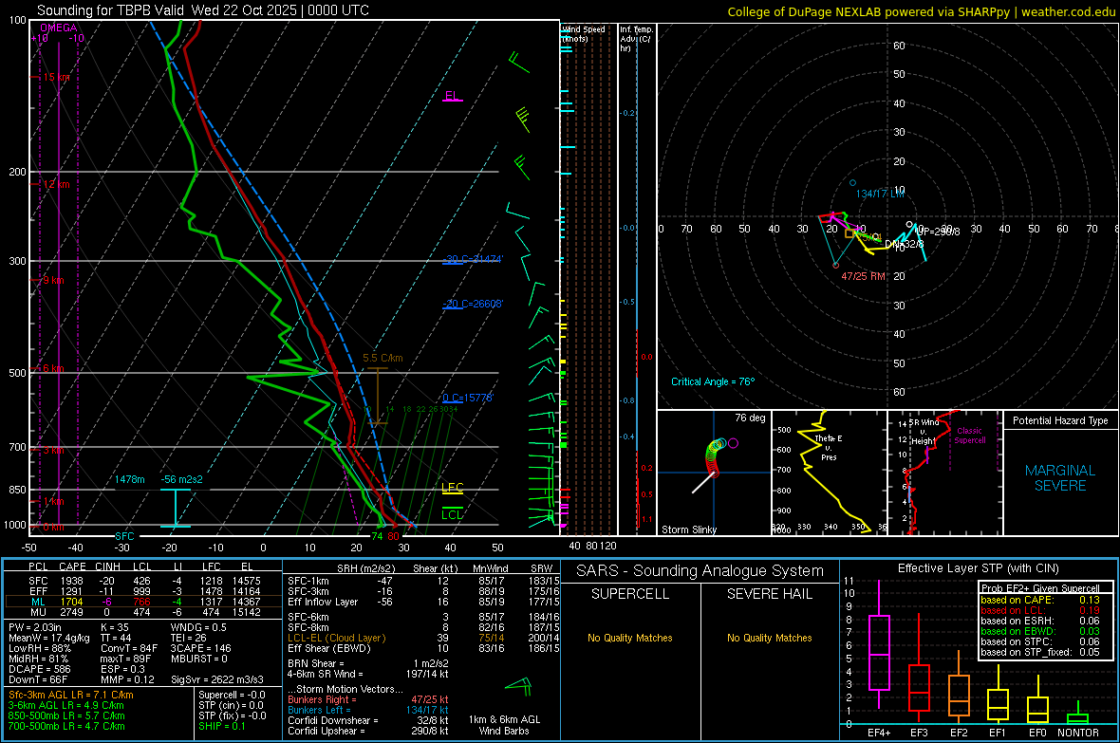The width and height of the screenshot is (1120, 743).
Task: Click the red 'Bunkers Right = 47/25 kt' line
Action: [368, 699]
